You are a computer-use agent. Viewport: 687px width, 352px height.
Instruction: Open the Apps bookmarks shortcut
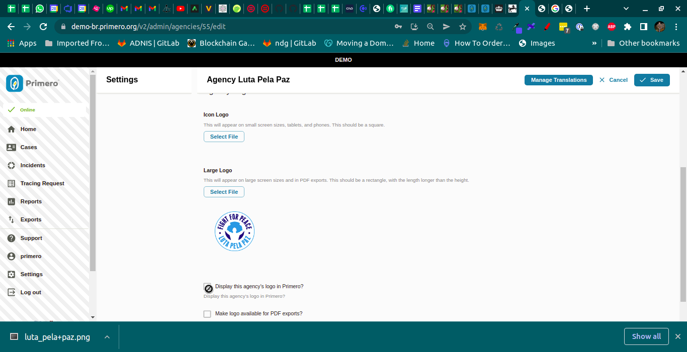(x=22, y=43)
